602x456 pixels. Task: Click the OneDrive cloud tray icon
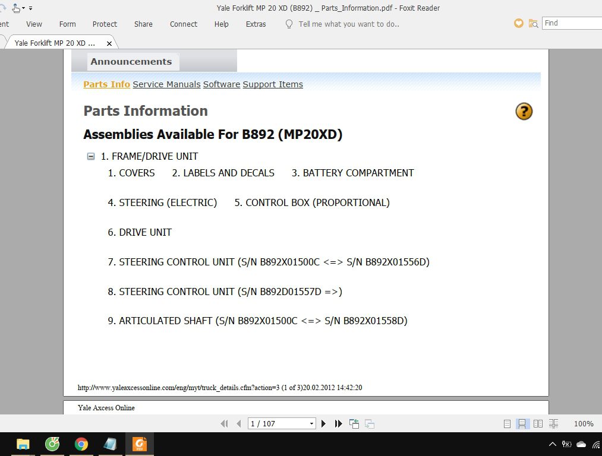pyautogui.click(x=581, y=444)
